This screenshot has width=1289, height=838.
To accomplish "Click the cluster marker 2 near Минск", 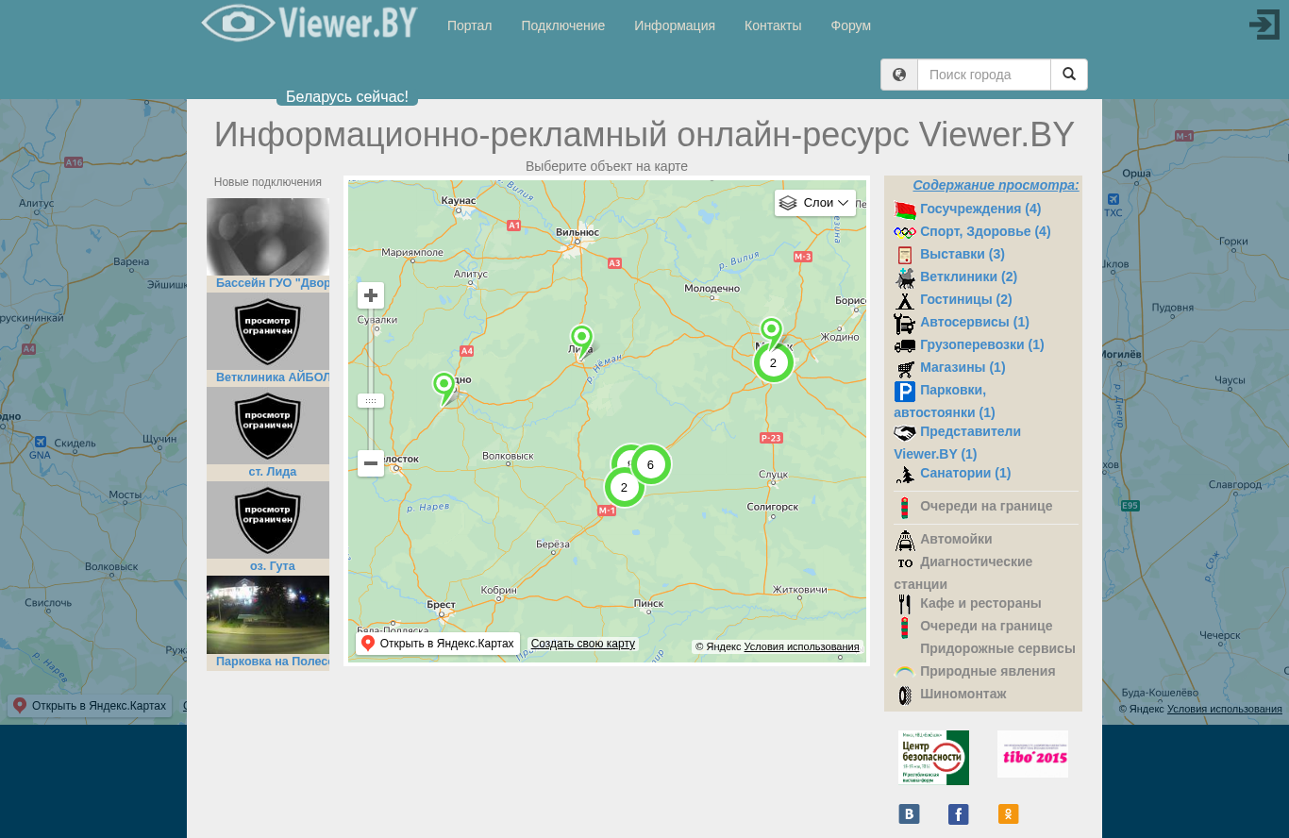I will pos(773,362).
